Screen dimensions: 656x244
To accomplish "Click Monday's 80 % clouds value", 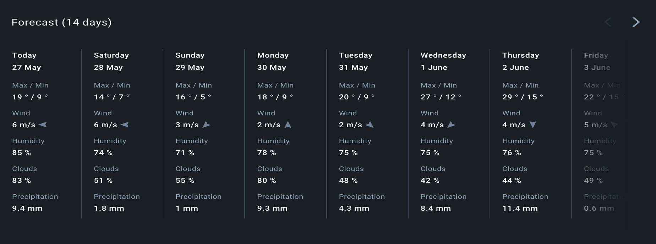I will click(x=267, y=181).
